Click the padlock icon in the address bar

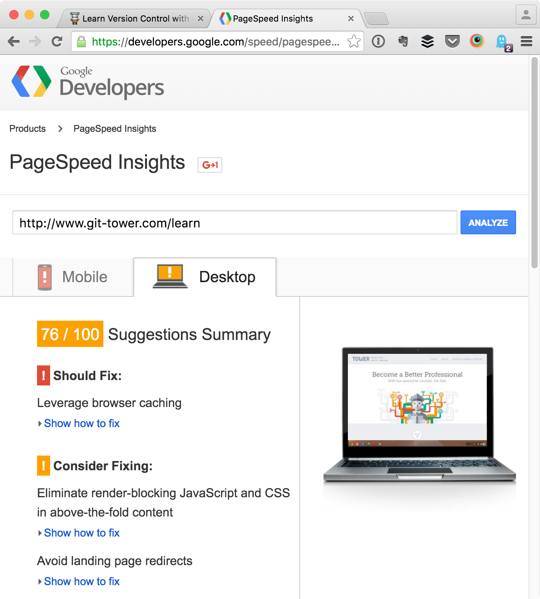pyautogui.click(x=81, y=41)
